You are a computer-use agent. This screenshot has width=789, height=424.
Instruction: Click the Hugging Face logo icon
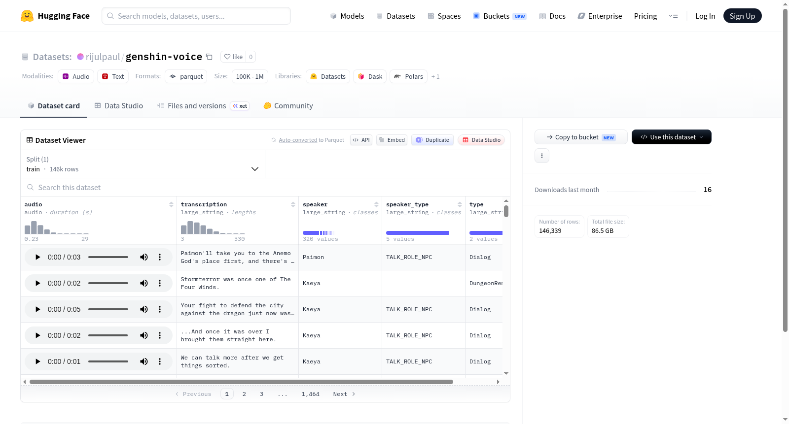27,16
